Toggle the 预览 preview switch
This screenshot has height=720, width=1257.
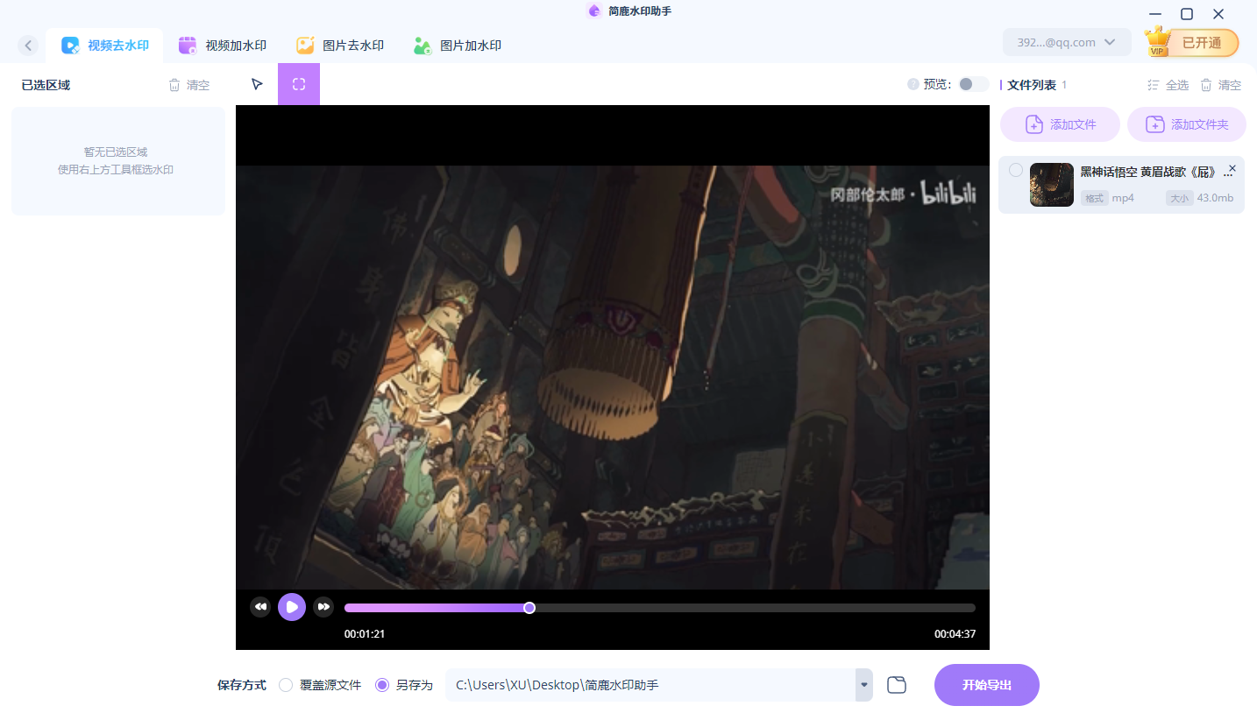[972, 84]
